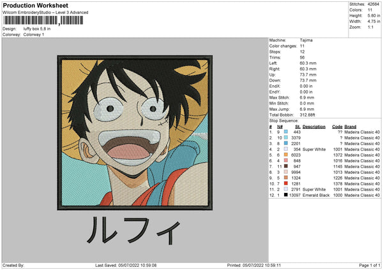Select design name 'luffy box 5,8 in'

pos(37,29)
